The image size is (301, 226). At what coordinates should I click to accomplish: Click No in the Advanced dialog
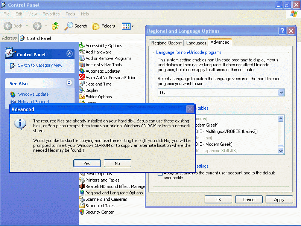pyautogui.click(x=117, y=163)
